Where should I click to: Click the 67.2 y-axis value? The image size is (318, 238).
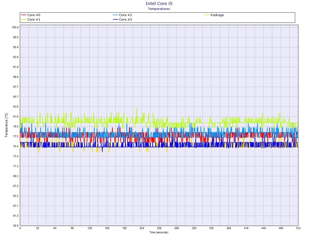pos(16,186)
